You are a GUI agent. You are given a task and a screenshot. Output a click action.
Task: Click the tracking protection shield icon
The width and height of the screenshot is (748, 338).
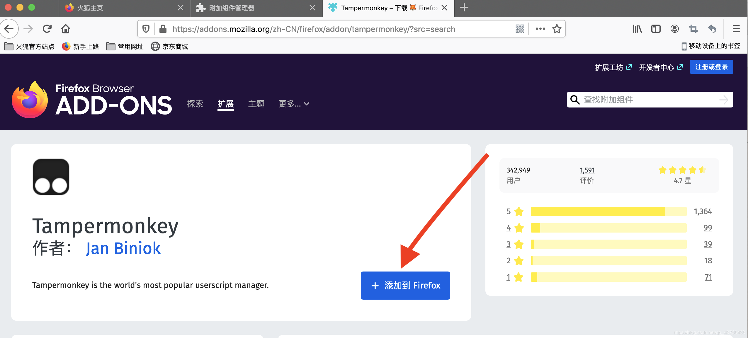tap(146, 29)
